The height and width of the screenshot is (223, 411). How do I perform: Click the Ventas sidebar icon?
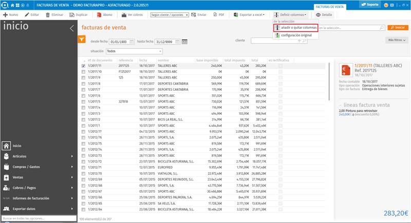click(6, 177)
